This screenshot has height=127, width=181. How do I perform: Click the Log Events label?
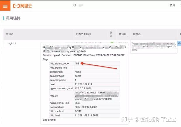(50, 120)
